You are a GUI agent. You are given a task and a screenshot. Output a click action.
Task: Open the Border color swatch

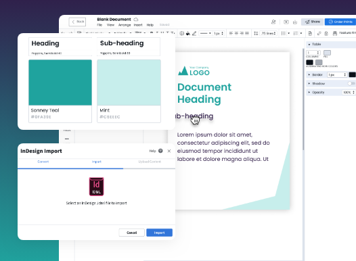click(352, 74)
